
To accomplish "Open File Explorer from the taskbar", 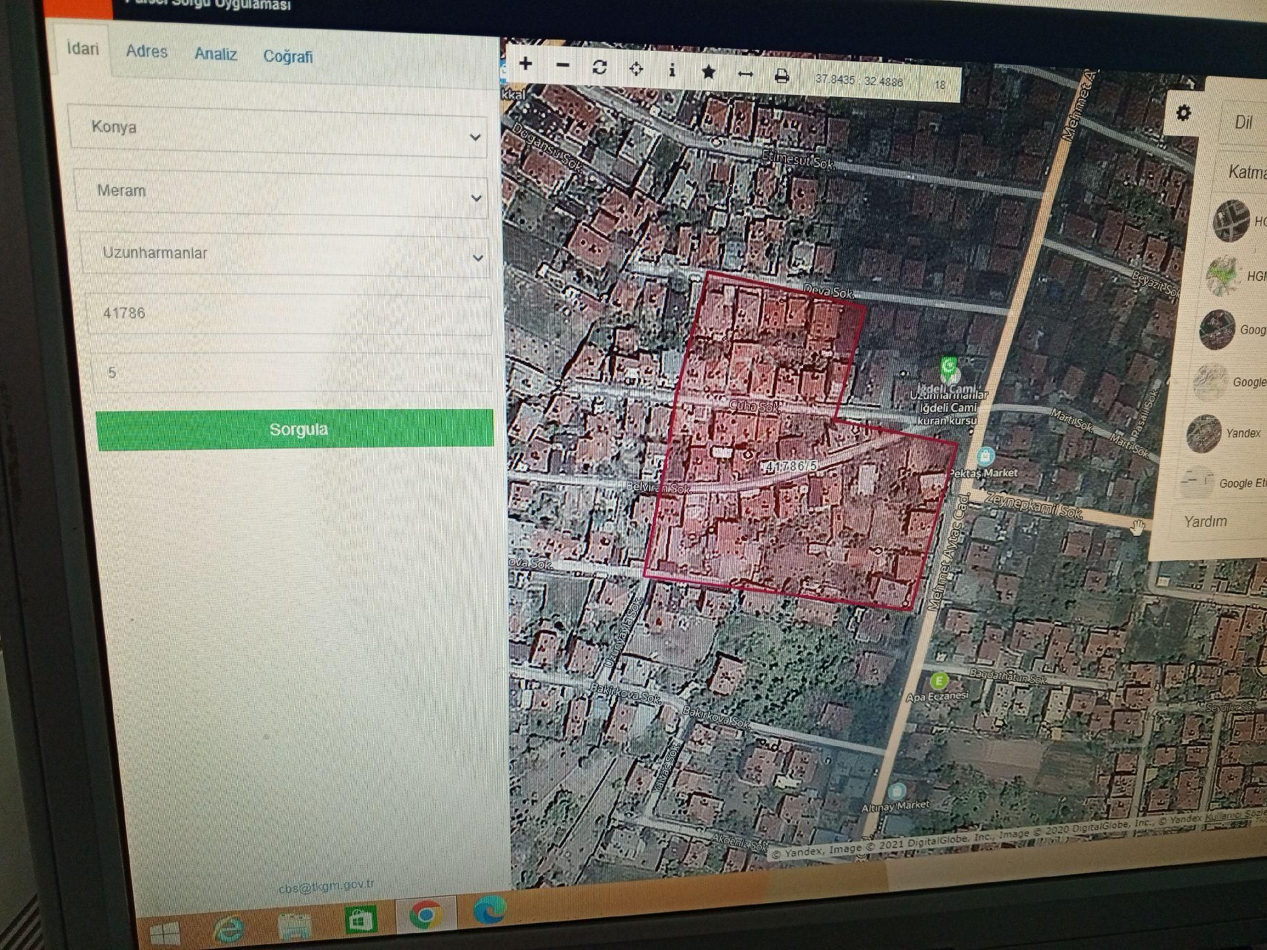I will click(x=295, y=925).
